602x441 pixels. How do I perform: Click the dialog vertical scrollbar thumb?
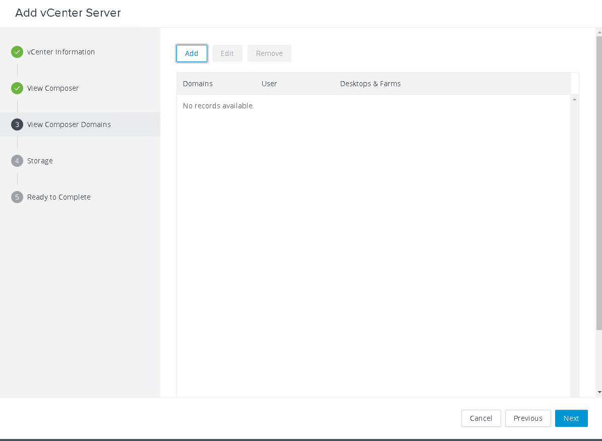coord(599,183)
